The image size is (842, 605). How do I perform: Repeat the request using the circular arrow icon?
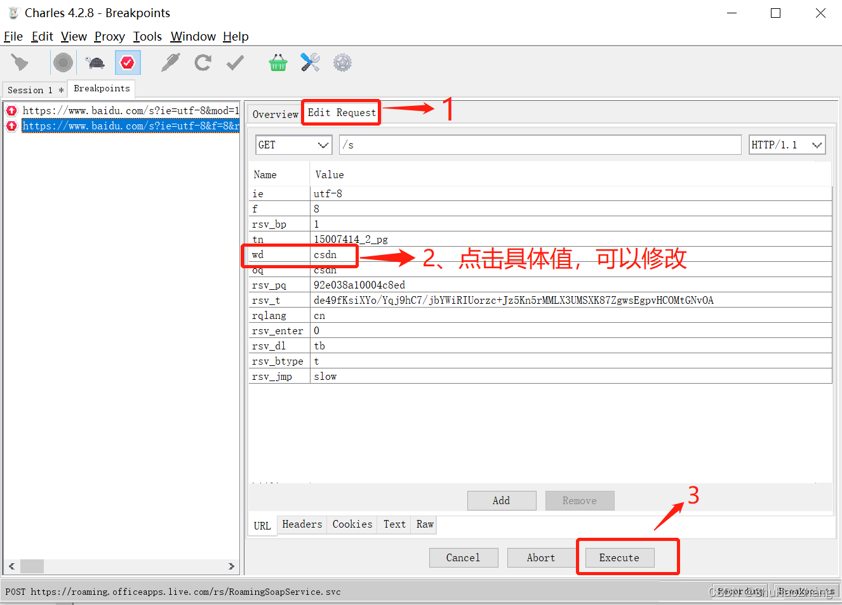(x=203, y=62)
